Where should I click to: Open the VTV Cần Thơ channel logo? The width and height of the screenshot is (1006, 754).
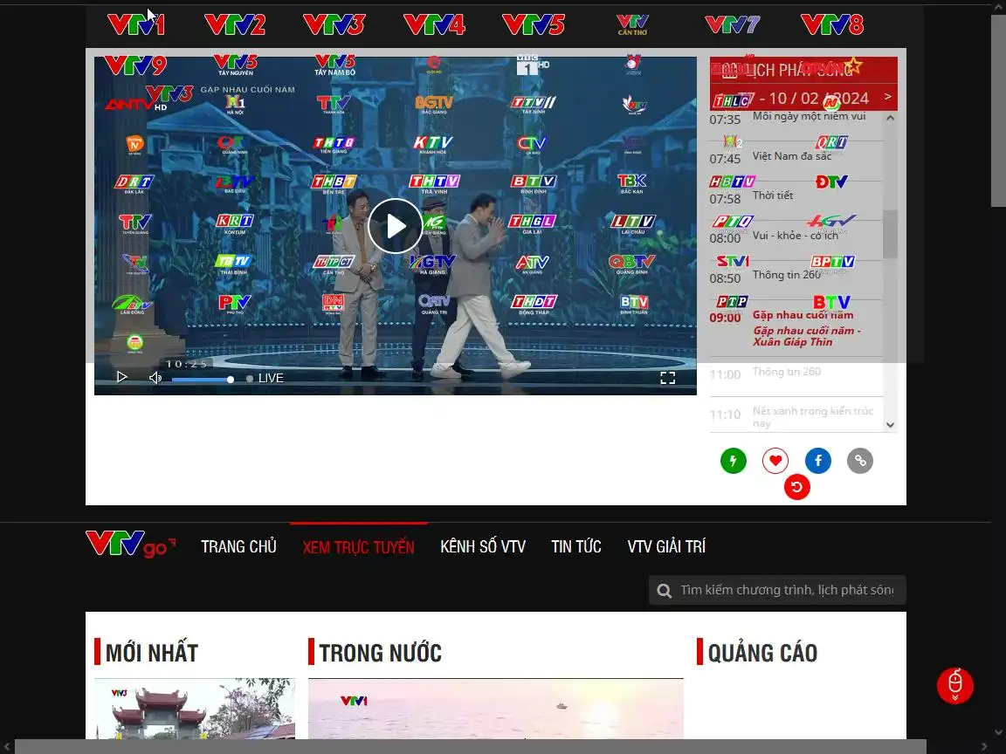click(632, 24)
